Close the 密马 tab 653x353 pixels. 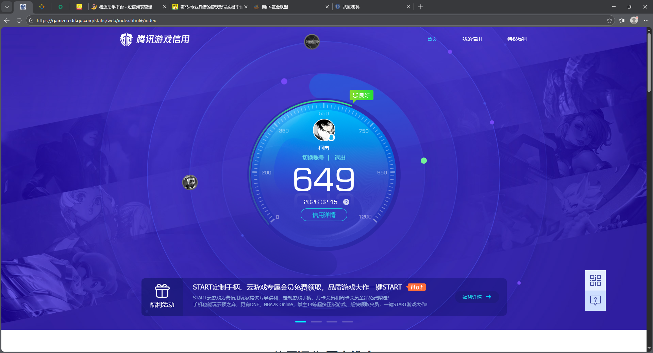click(246, 7)
